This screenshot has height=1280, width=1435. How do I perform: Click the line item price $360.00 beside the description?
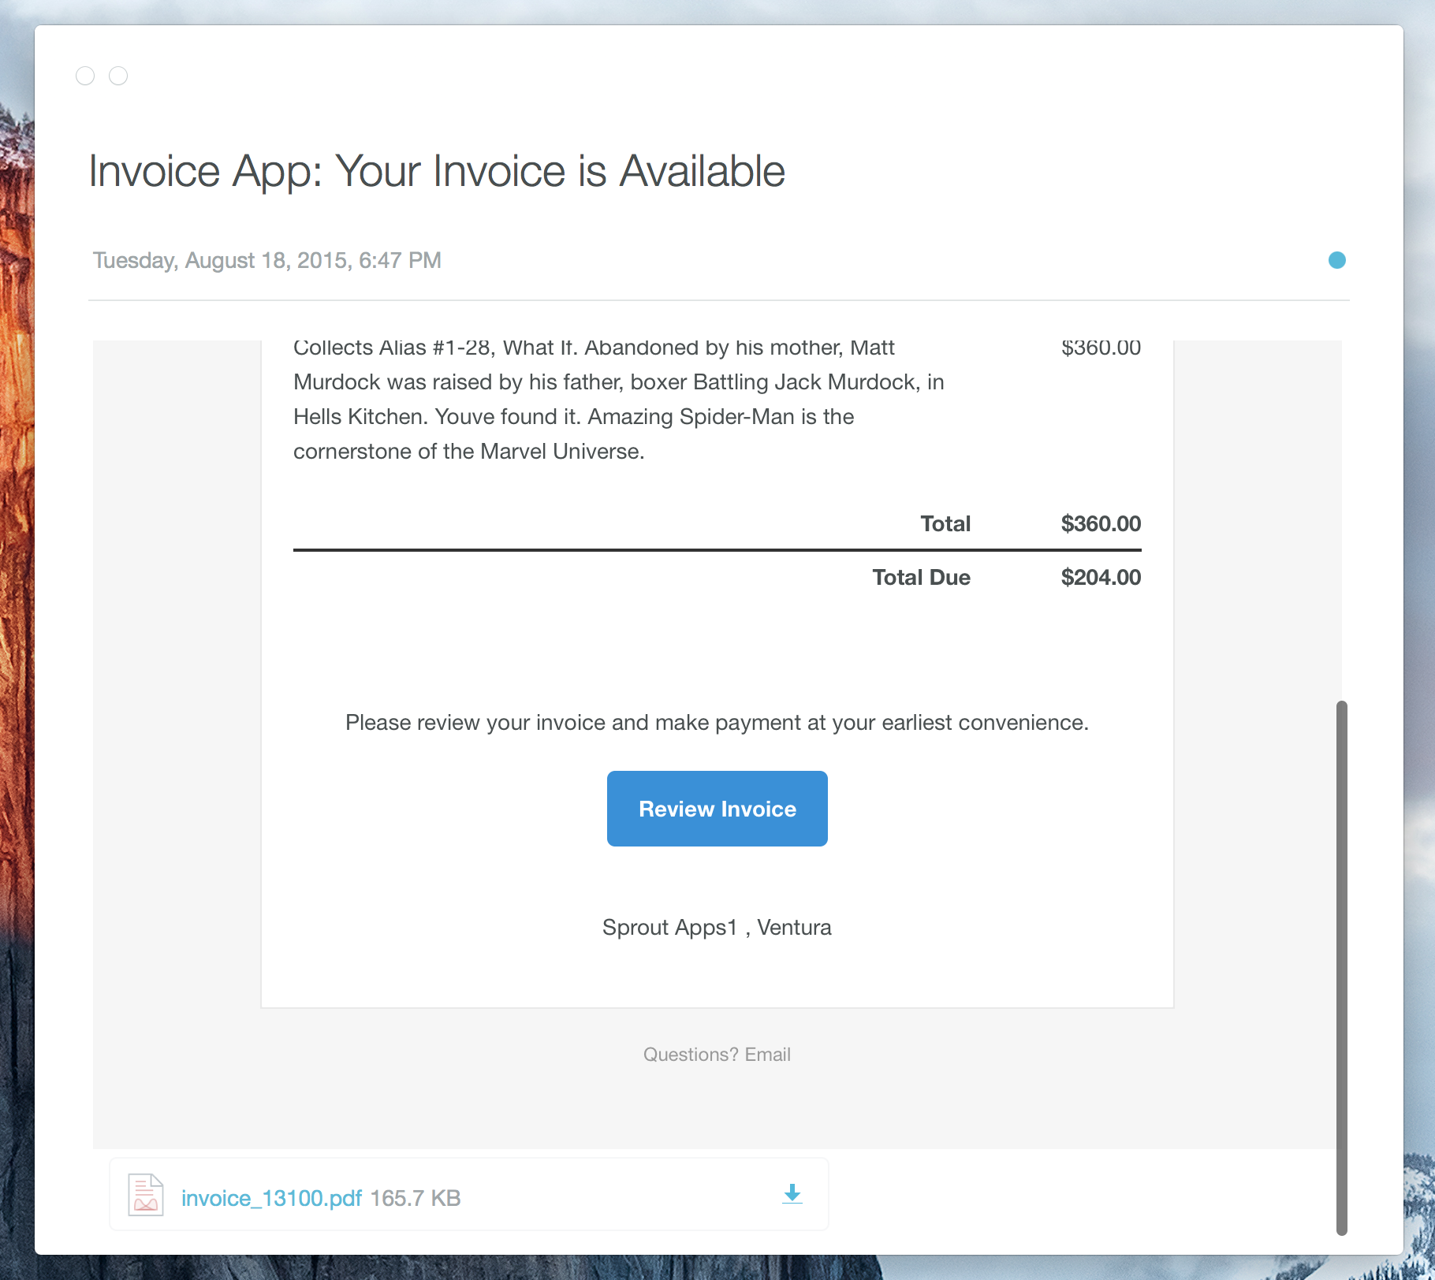tap(1101, 348)
